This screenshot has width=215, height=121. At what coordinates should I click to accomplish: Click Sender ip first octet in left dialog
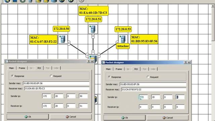(47, 96)
